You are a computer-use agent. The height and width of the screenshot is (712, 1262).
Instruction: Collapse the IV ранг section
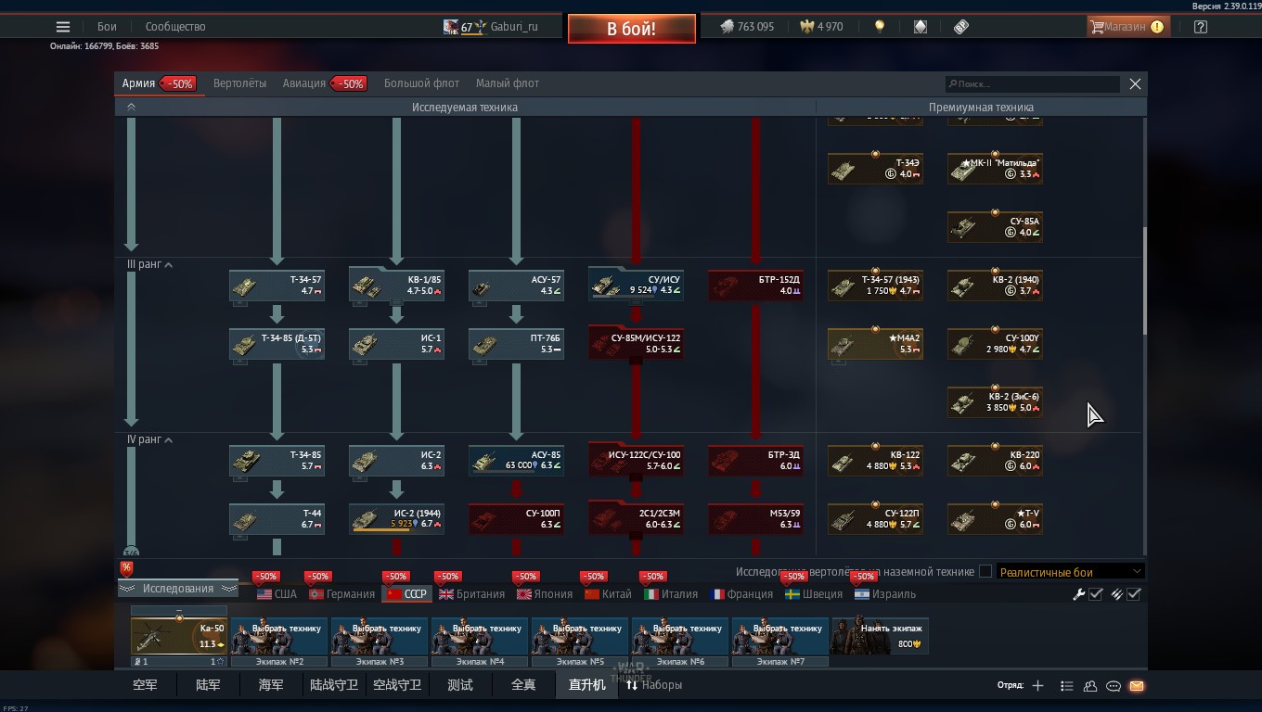point(168,440)
